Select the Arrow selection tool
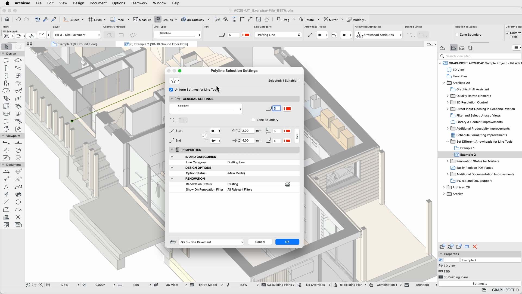This screenshot has height=294, width=522. click(7, 47)
